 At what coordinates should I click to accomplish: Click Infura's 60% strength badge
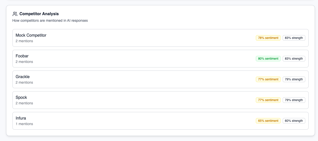[x=294, y=121]
